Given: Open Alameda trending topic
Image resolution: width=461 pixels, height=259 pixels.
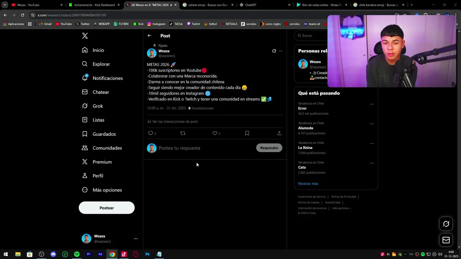Looking at the screenshot, I should click(305, 128).
